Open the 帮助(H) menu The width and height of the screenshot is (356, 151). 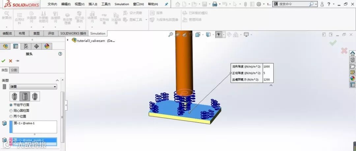click(x=153, y=4)
